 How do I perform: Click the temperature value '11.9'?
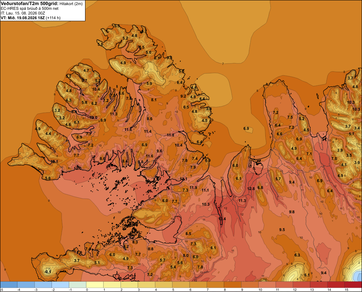pyautogui.click(x=193, y=188)
